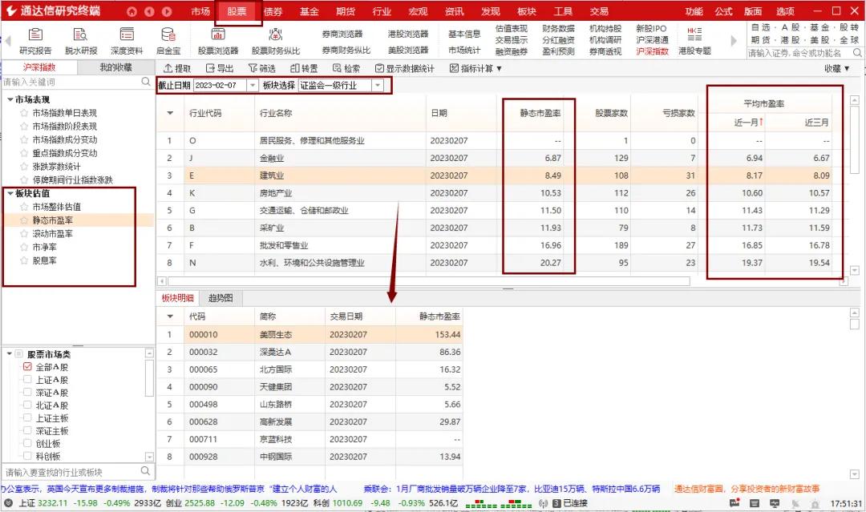The width and height of the screenshot is (866, 512).
Task: Open 新股IPO in the ribbon
Action: coord(652,29)
